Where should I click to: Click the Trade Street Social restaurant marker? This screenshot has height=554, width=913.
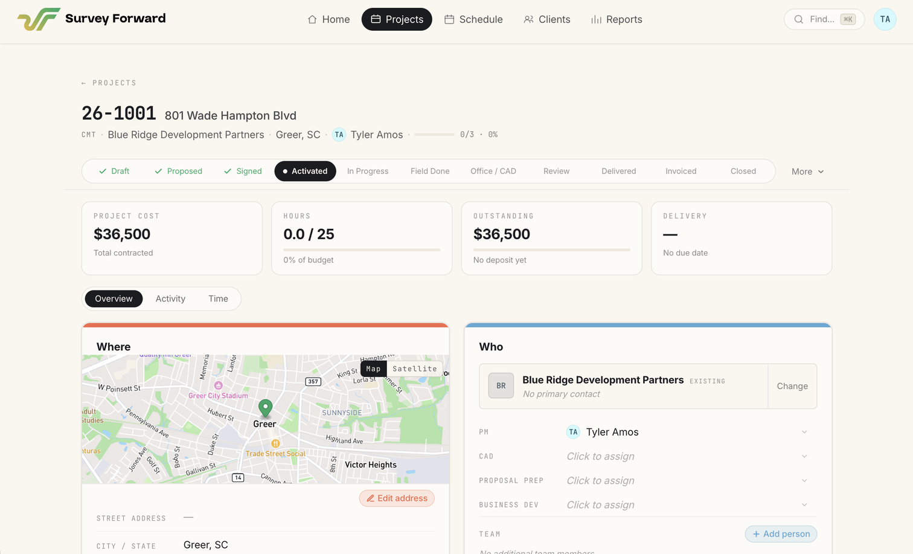[275, 443]
